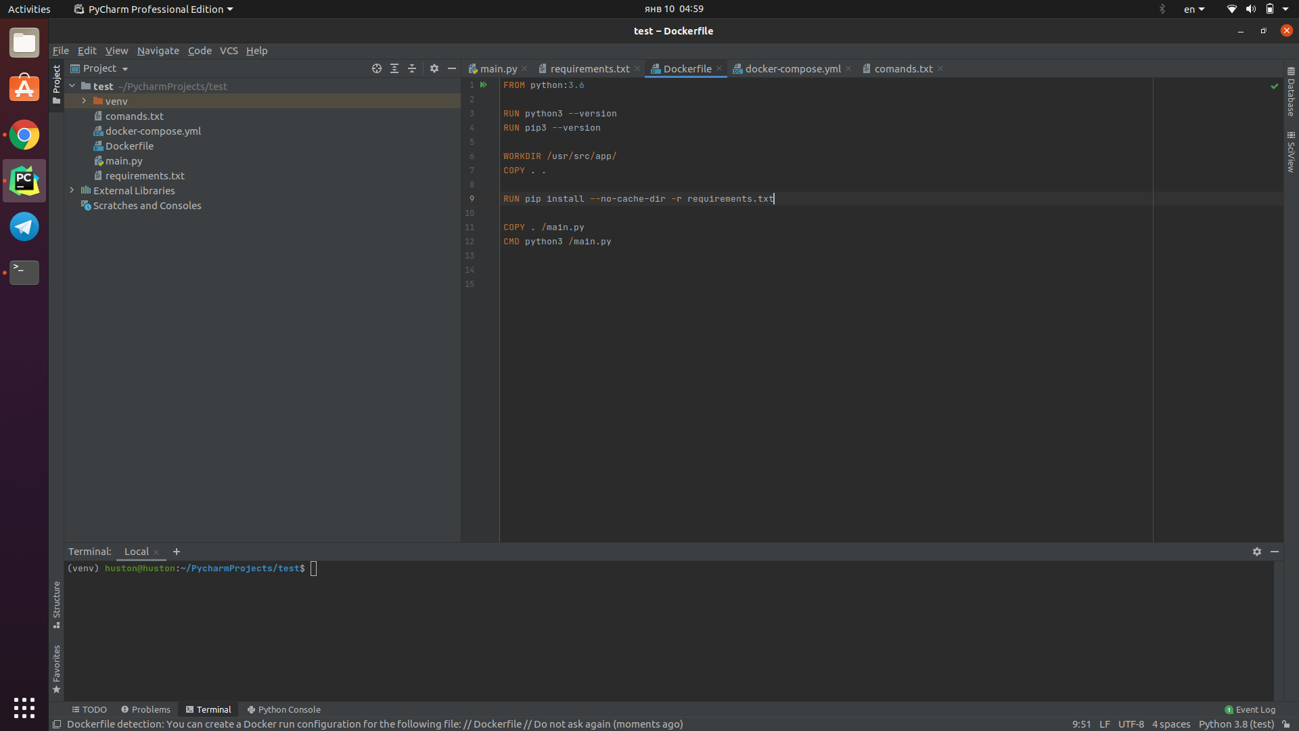Viewport: 1299px width, 731px height.
Task: Open the VCS menu
Action: (x=229, y=51)
